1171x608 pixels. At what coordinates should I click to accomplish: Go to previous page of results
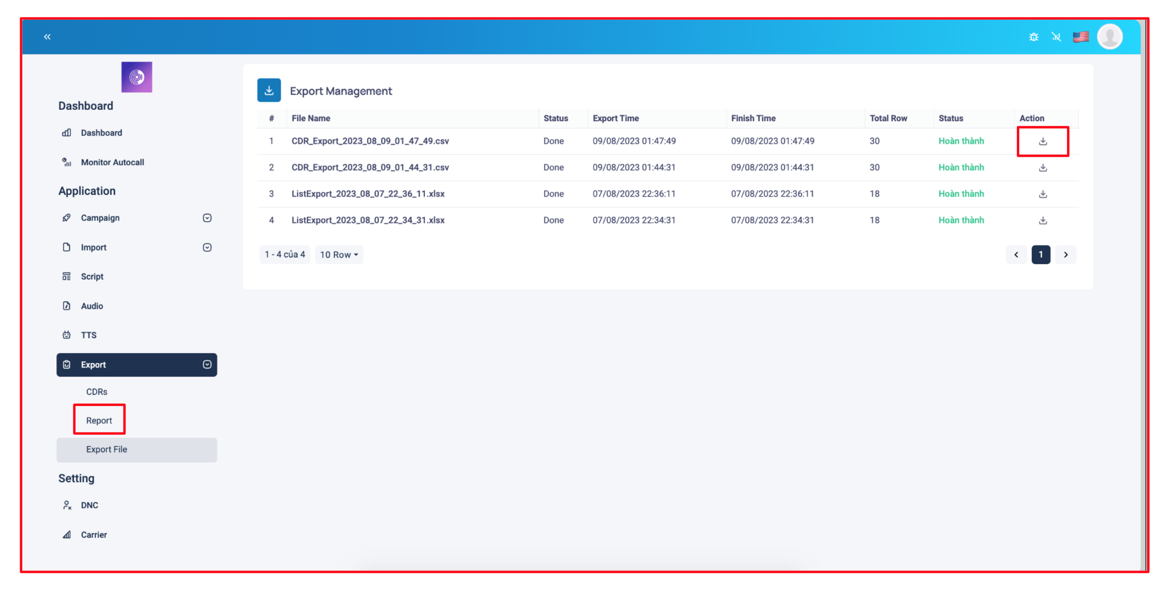coord(1016,255)
